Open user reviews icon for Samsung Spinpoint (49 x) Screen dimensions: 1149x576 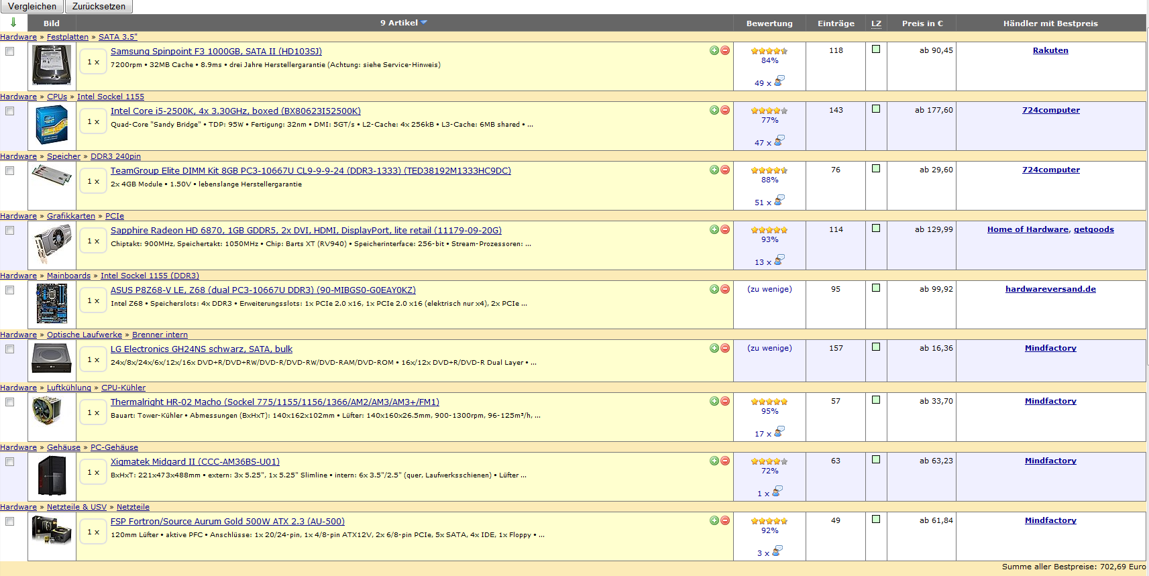tap(779, 81)
